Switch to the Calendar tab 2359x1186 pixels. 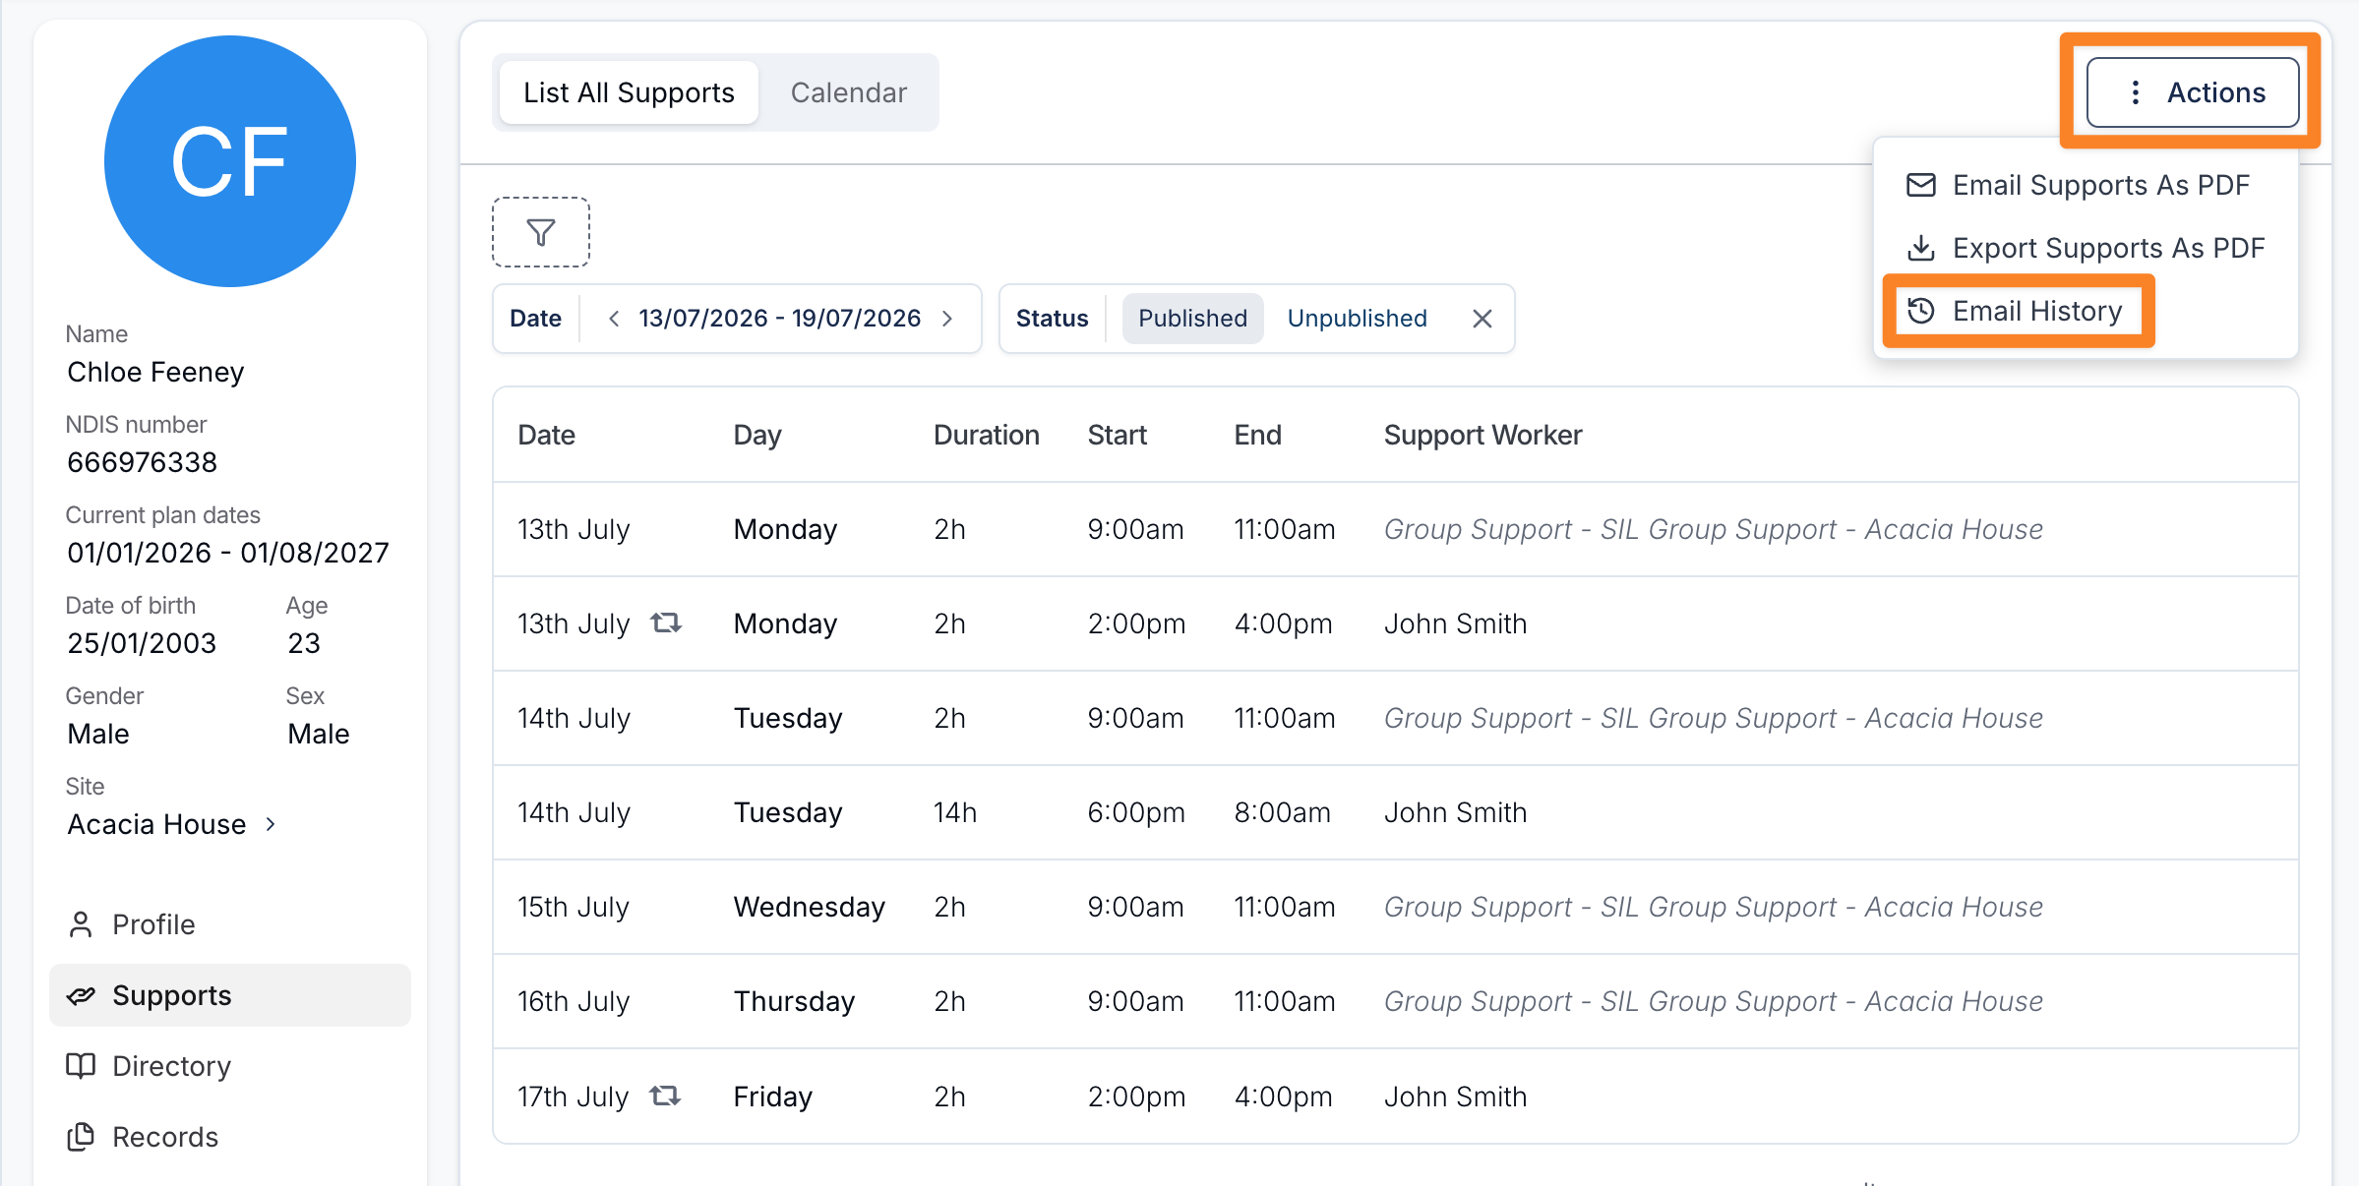(x=848, y=92)
